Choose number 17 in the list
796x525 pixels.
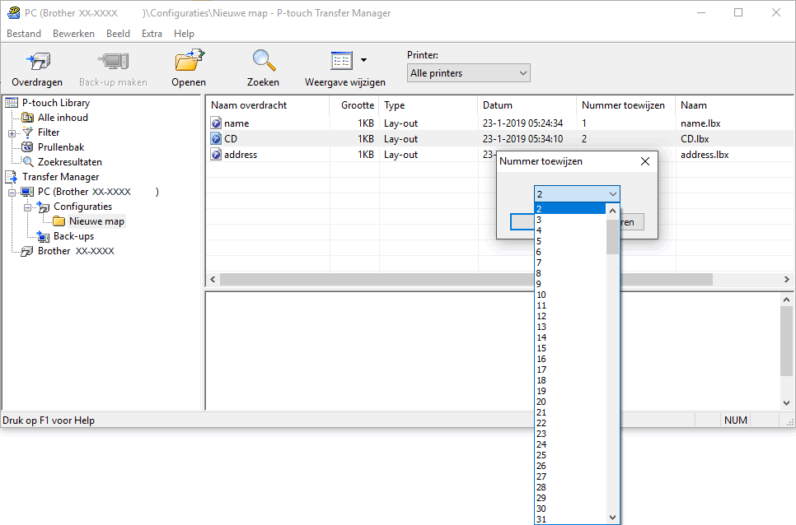570,369
